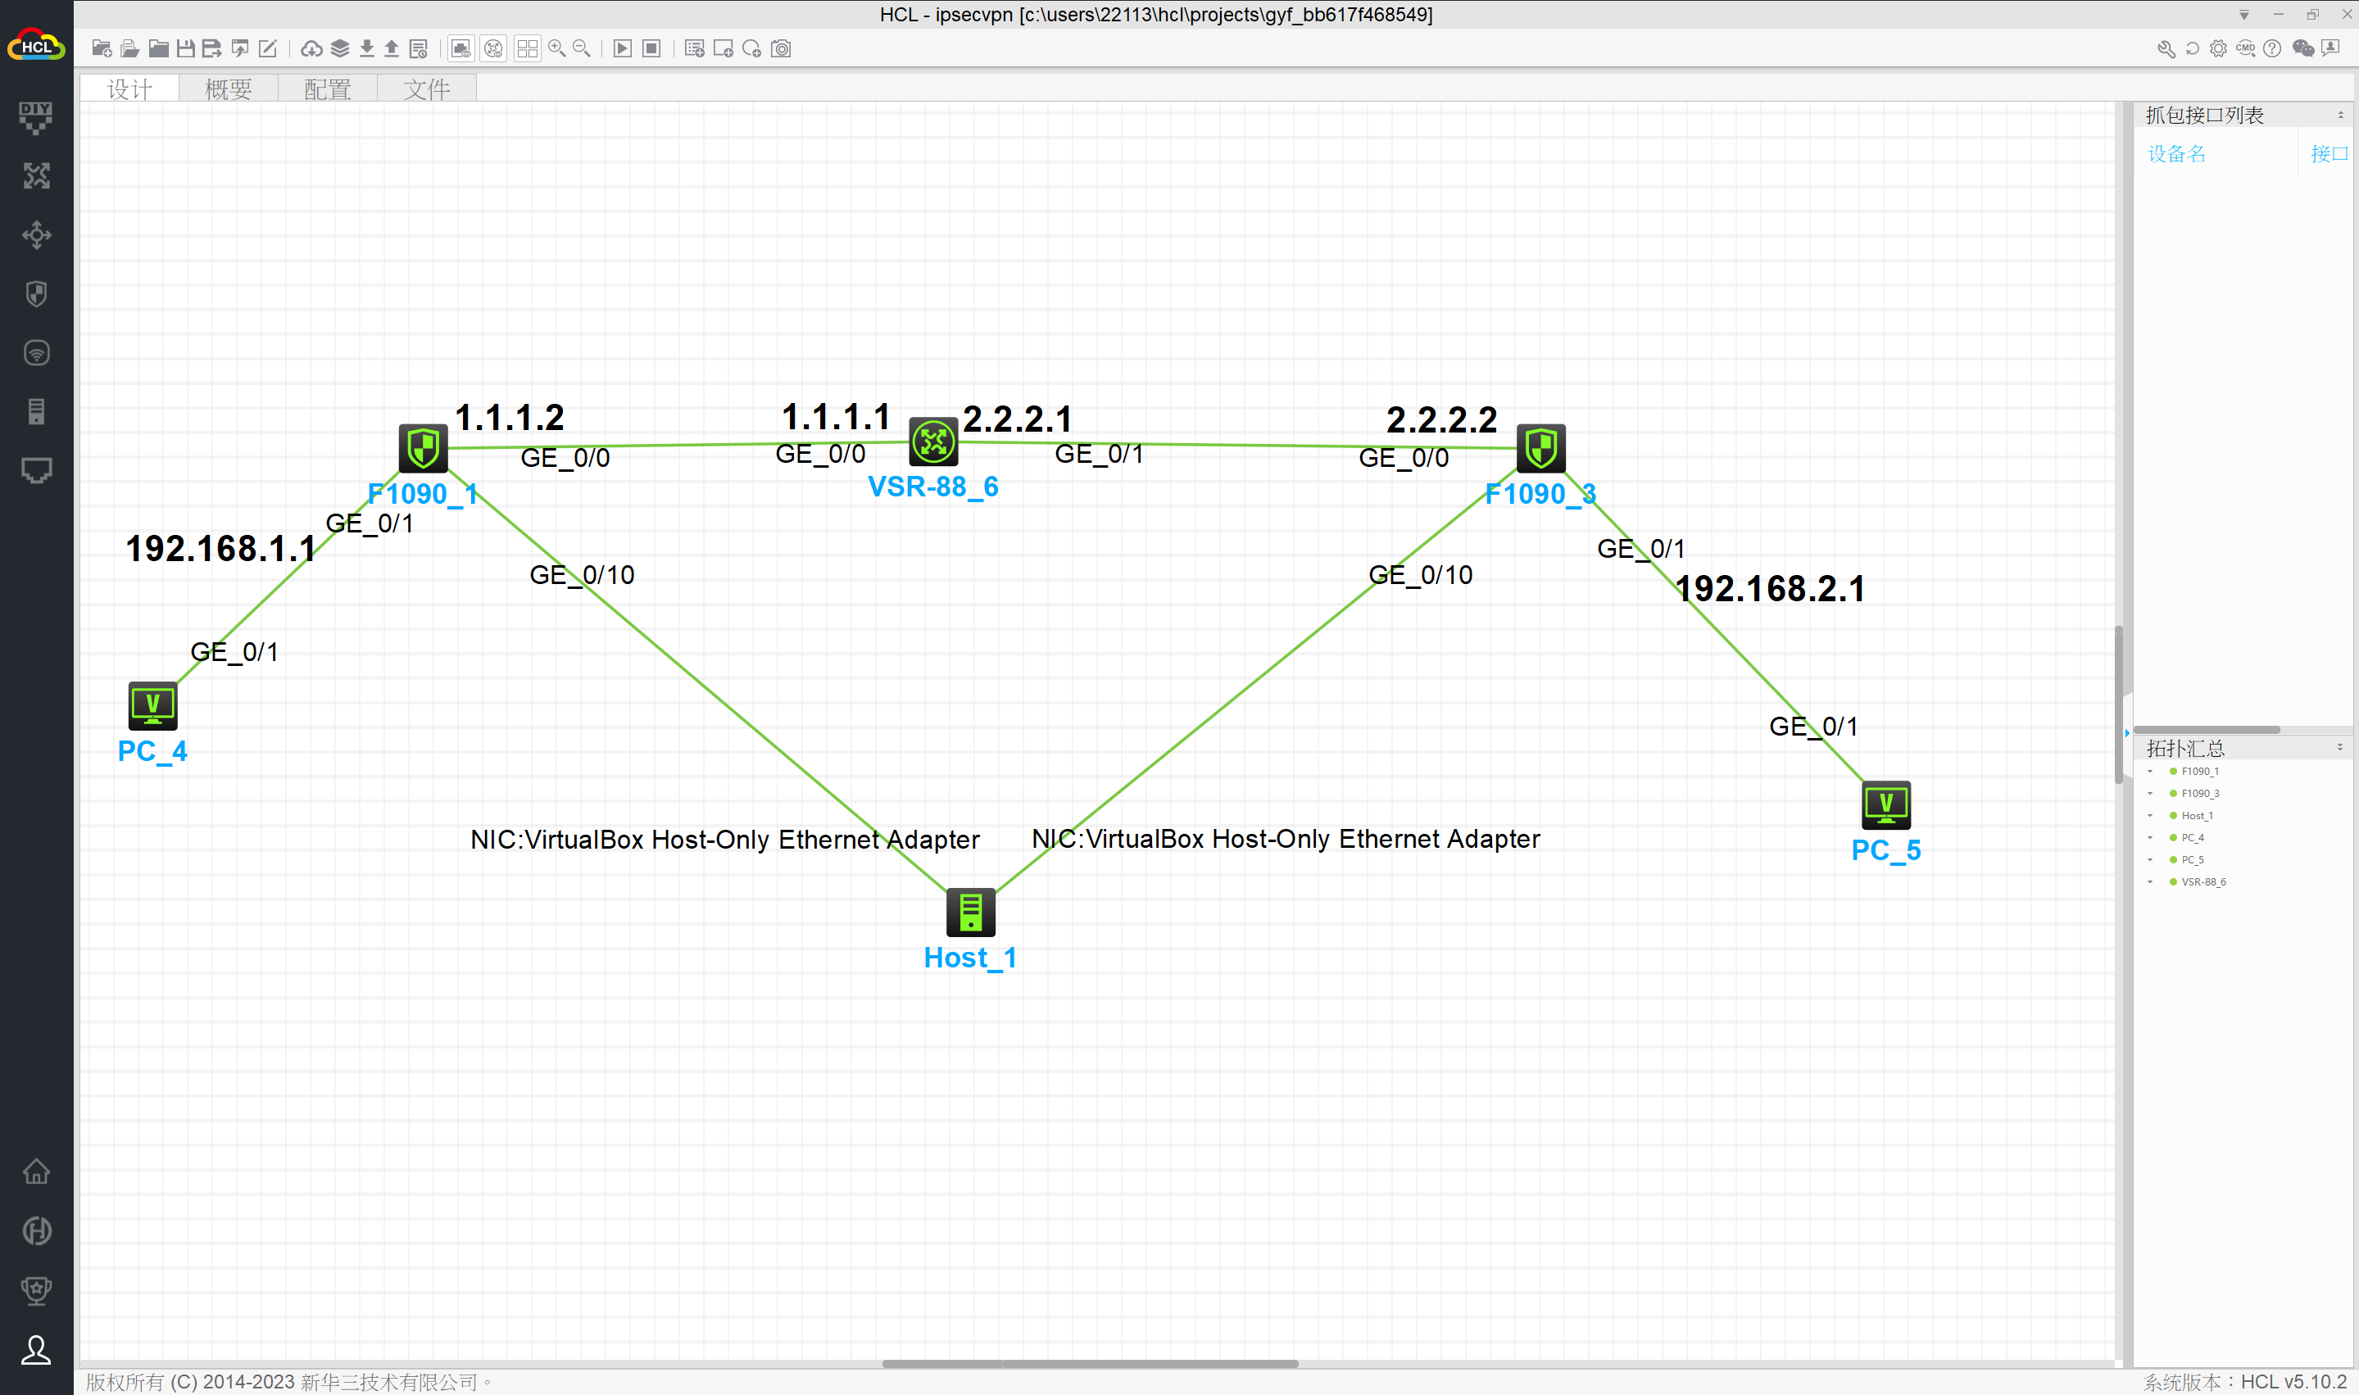Screen dimensions: 2359x1395
Task: Toggle the show device names button
Action: pyautogui.click(x=493, y=49)
